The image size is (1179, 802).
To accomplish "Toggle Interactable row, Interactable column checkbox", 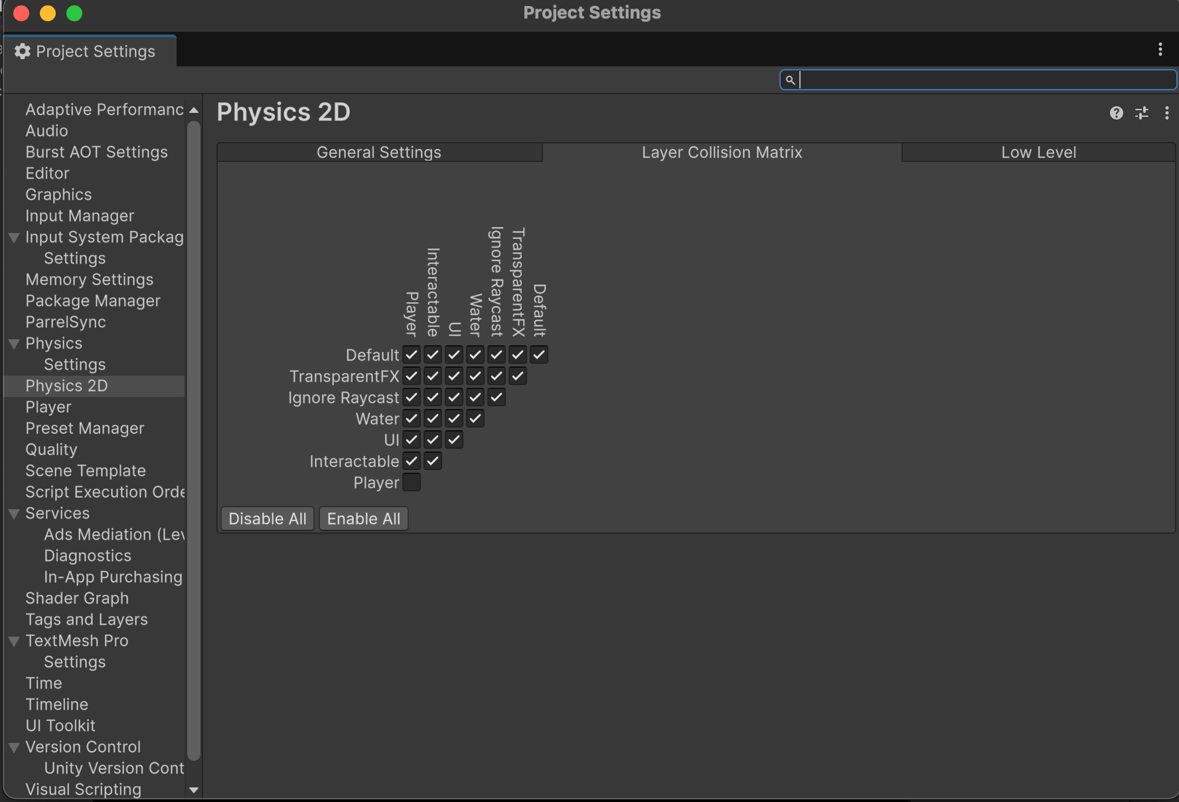I will tap(433, 461).
